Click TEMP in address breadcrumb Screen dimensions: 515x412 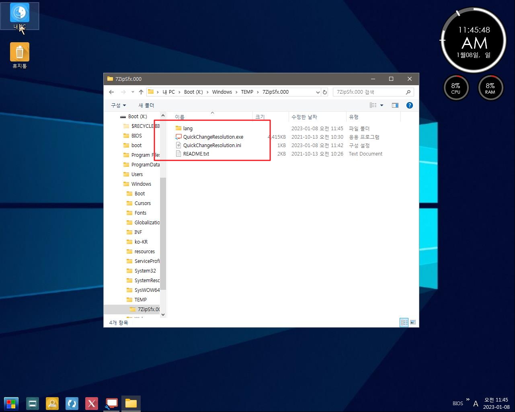[247, 92]
